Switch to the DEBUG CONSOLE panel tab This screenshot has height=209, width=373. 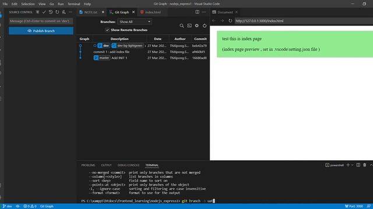click(128, 165)
